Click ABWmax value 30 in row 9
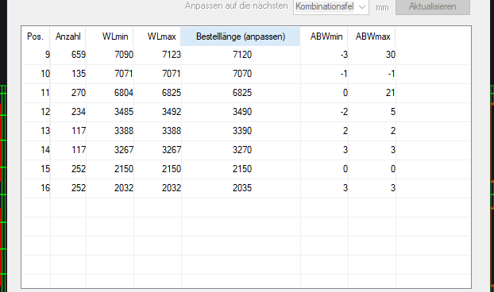 pos(372,55)
